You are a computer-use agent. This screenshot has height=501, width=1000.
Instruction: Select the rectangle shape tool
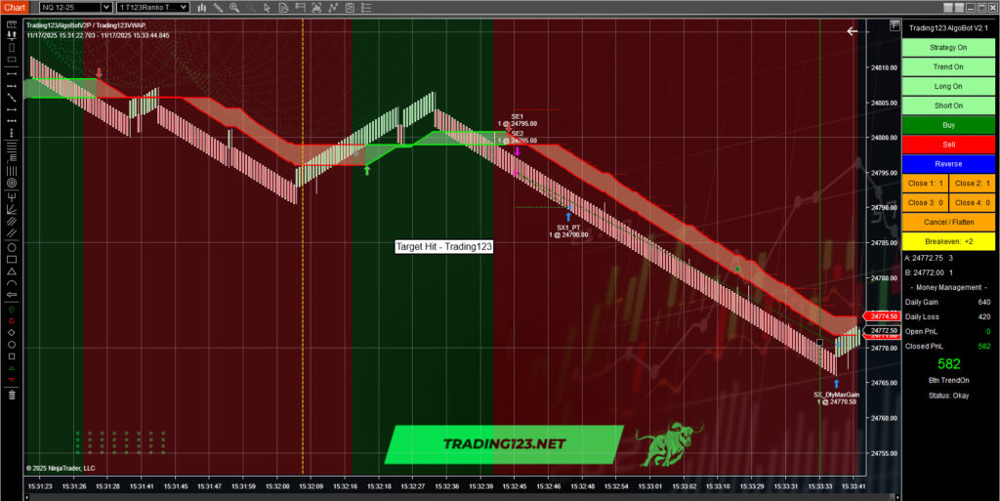12,260
